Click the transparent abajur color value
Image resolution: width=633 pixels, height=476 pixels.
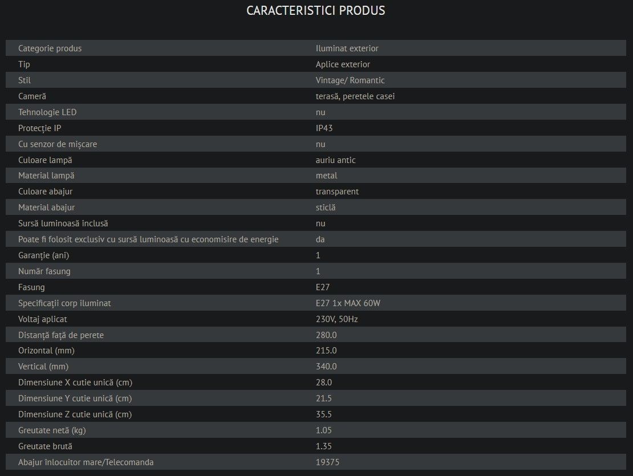(x=337, y=192)
